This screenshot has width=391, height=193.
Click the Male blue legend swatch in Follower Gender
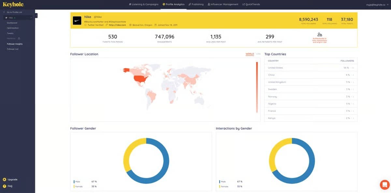74,181
